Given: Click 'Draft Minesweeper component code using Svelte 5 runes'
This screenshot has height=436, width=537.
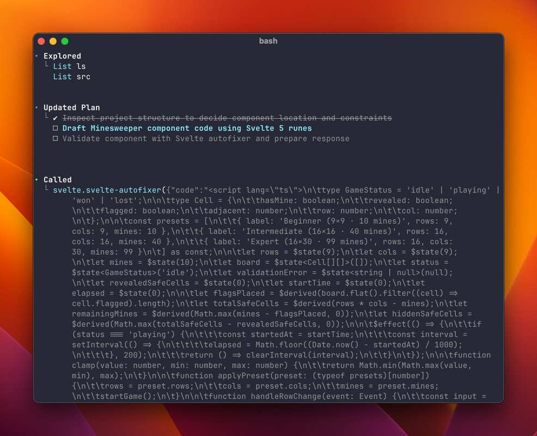Looking at the screenshot, I should pos(187,128).
